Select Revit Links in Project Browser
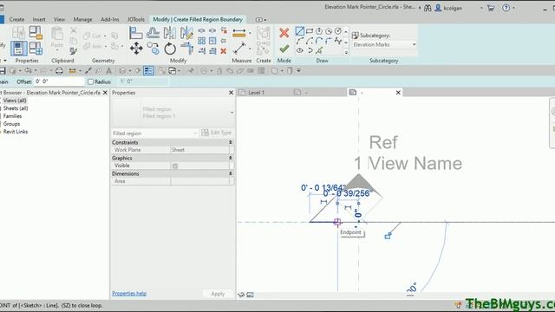This screenshot has height=312, width=555. point(16,132)
